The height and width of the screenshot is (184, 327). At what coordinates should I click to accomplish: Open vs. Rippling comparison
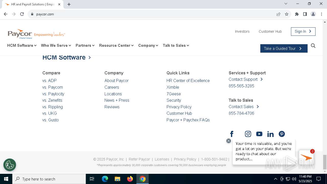coord(53,107)
